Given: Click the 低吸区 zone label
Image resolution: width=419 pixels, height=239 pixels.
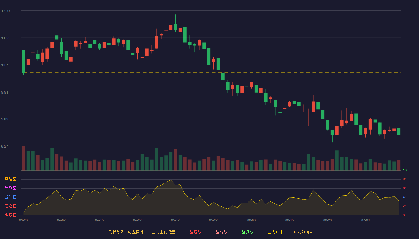Looking at the screenshot, I should coord(10,215).
